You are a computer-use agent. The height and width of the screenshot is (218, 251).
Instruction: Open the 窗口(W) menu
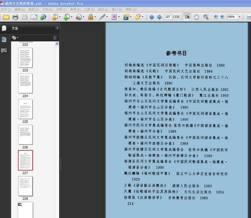click(117, 10)
